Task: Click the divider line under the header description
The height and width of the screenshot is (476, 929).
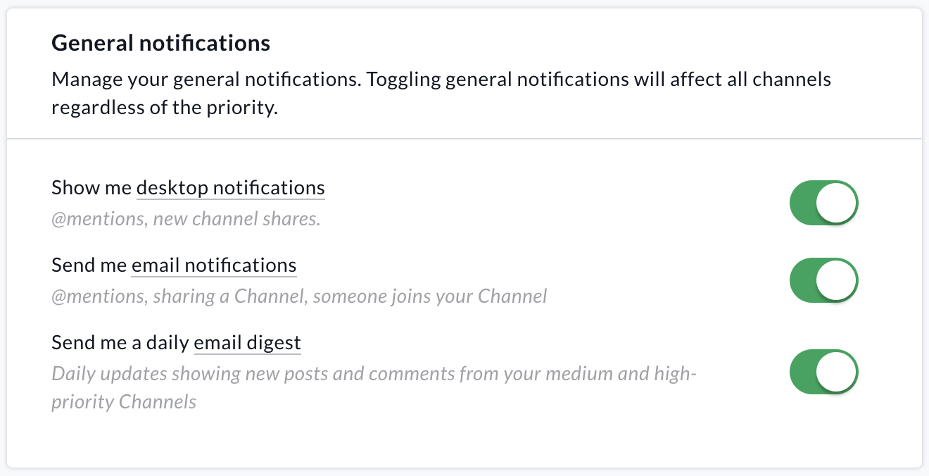Action: click(464, 139)
